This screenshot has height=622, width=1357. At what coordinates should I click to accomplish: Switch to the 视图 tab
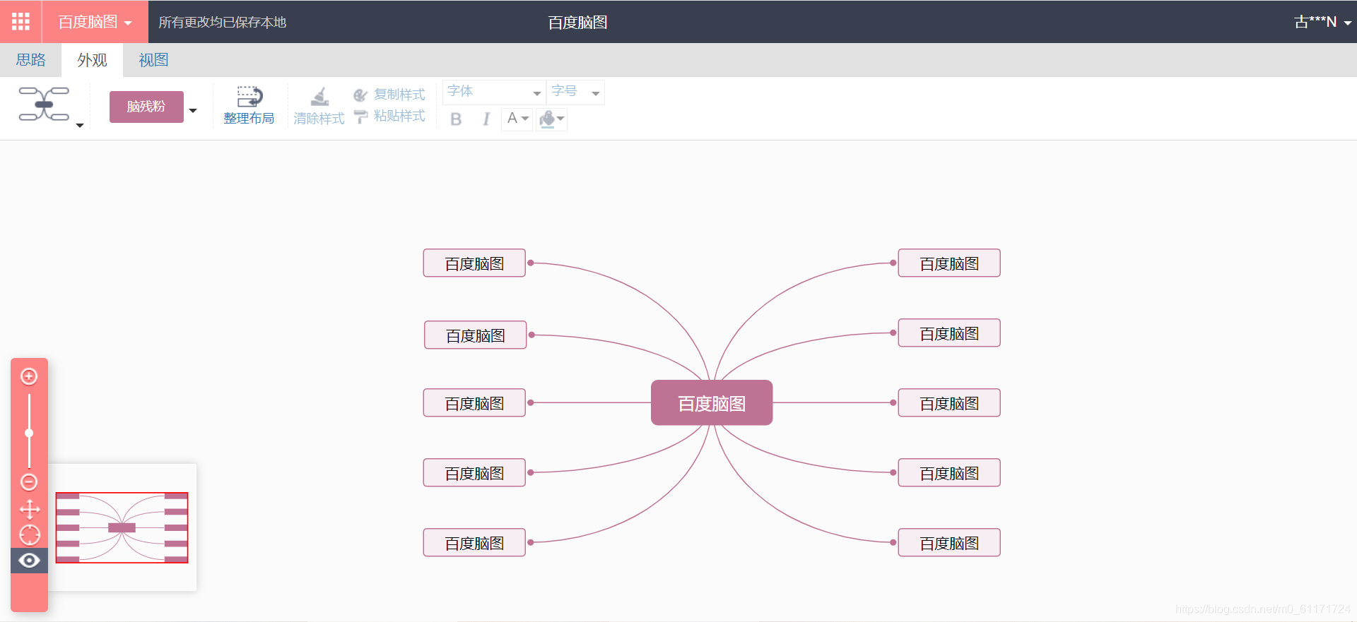153,60
